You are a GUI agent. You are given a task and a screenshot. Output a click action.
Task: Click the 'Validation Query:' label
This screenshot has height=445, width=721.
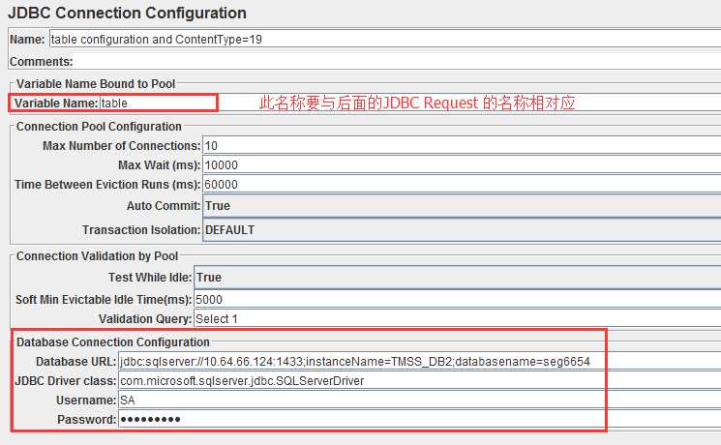tap(145, 319)
